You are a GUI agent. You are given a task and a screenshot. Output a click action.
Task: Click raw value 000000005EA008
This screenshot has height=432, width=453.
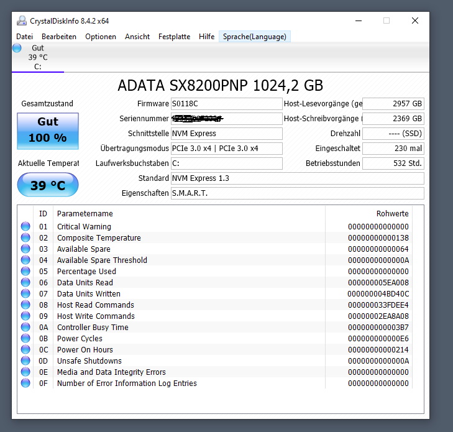coord(378,283)
